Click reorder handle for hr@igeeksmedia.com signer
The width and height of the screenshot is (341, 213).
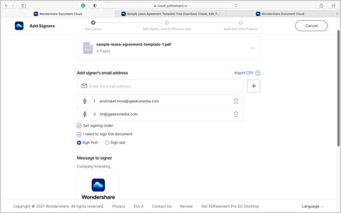click(85, 114)
